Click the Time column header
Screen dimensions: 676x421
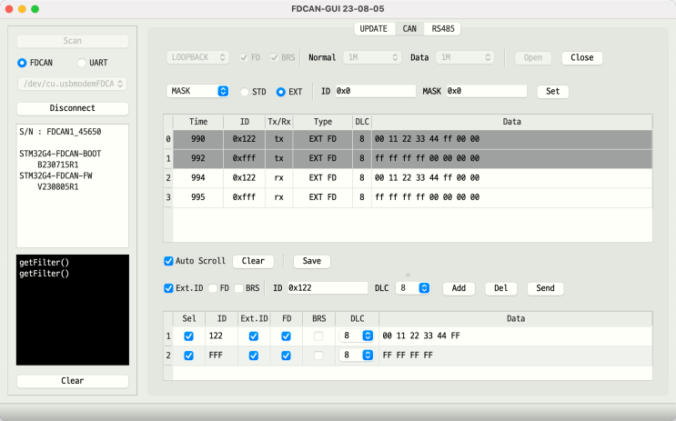198,123
